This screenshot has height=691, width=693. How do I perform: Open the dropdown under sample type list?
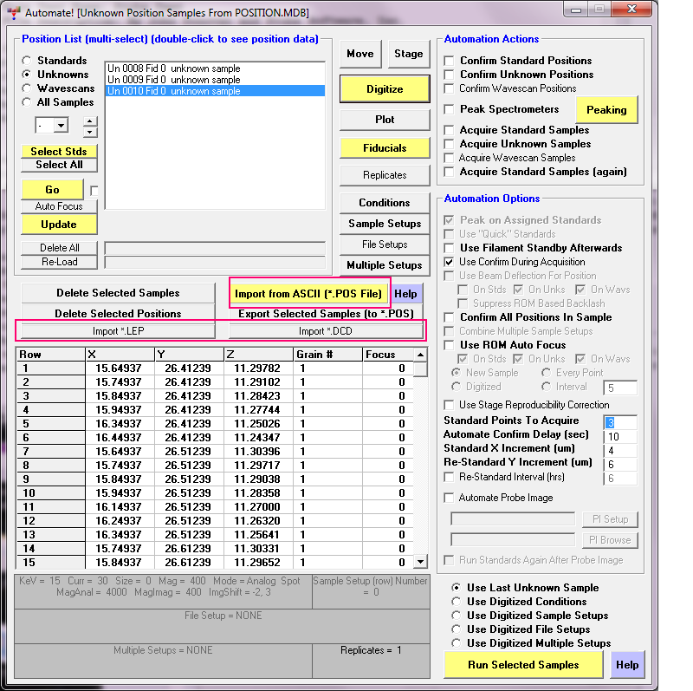click(60, 126)
